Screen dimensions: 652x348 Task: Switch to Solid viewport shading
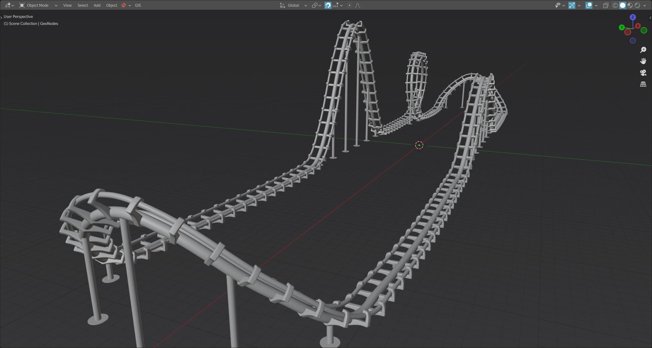click(623, 5)
